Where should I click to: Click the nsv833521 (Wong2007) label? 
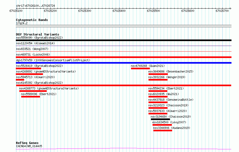click(32, 49)
